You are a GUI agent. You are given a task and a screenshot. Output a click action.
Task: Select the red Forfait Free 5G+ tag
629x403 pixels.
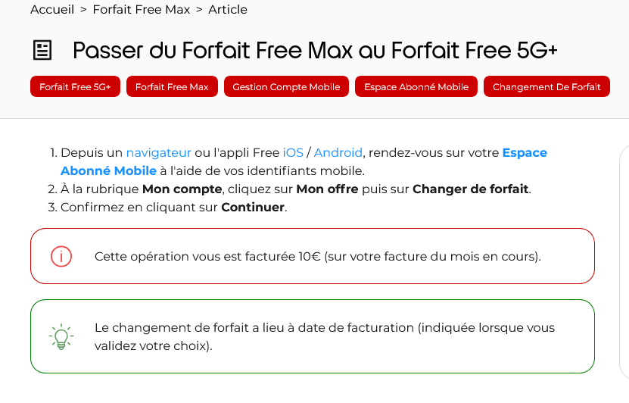(75, 87)
